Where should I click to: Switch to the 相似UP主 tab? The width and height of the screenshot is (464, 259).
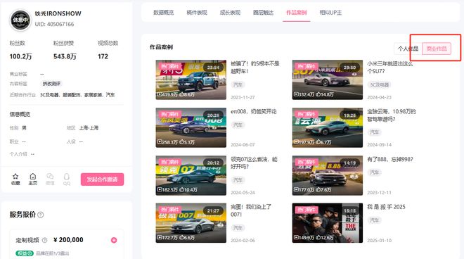click(330, 13)
